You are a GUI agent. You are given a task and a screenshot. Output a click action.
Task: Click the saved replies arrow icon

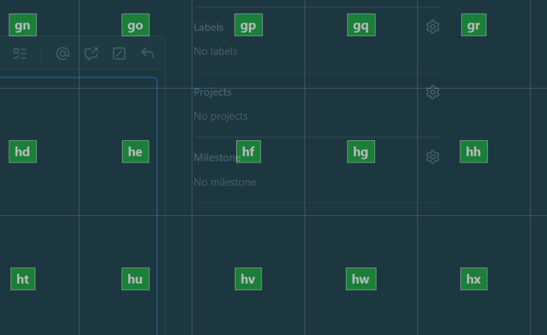147,53
